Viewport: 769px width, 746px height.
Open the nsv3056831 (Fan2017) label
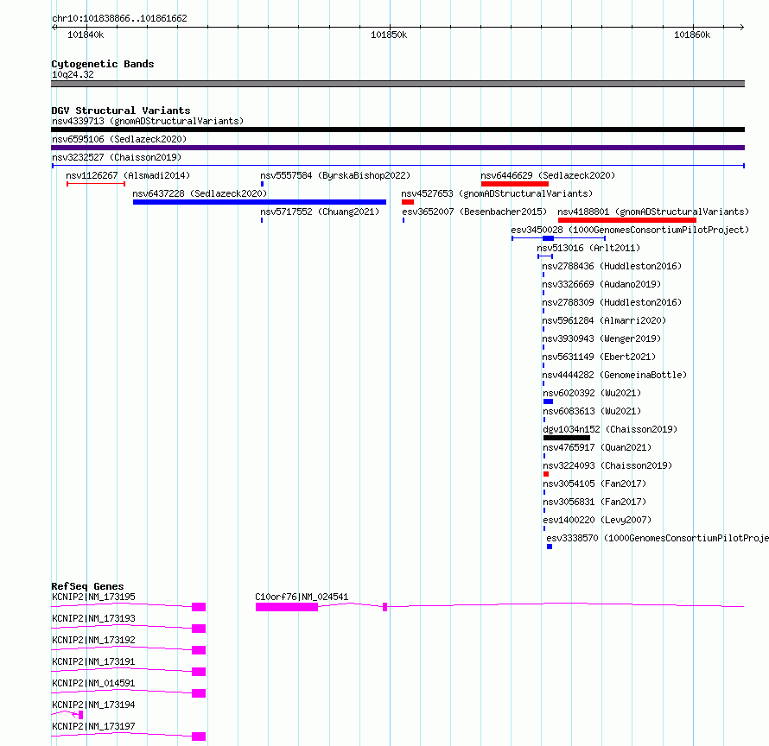[x=595, y=502]
